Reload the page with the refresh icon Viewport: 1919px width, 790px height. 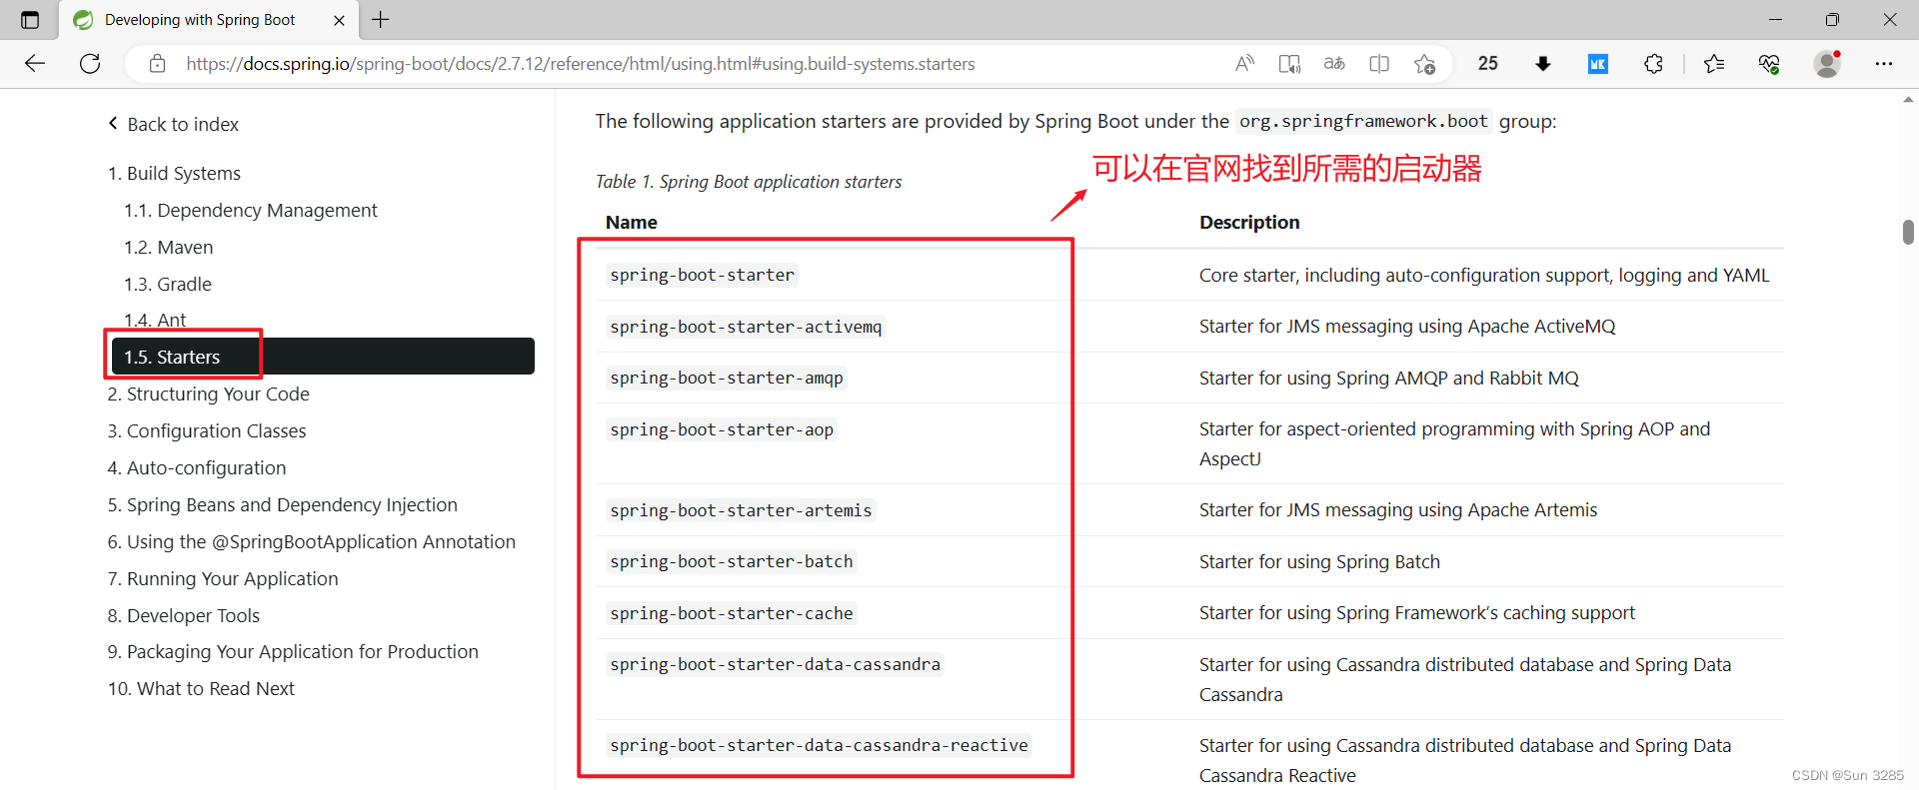[90, 64]
